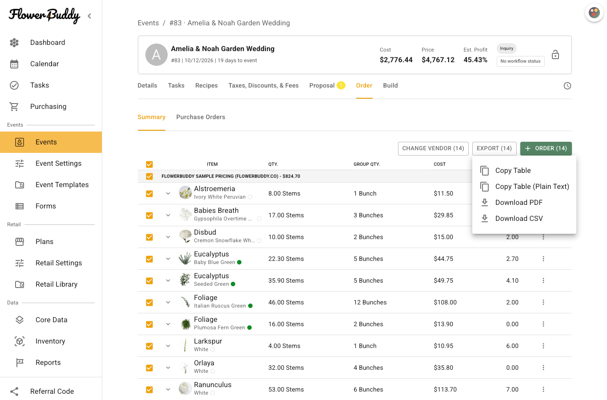This screenshot has height=400, width=607.
Task: Uncheck the Larkspur row checkbox
Action: click(149, 346)
